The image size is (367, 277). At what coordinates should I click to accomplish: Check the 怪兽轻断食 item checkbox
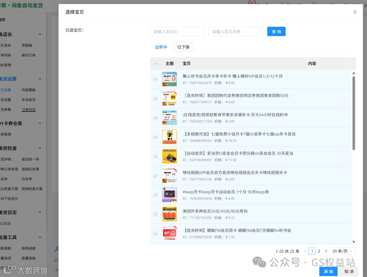click(x=155, y=118)
